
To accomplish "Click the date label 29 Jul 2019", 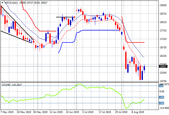I will click(121, 112).
